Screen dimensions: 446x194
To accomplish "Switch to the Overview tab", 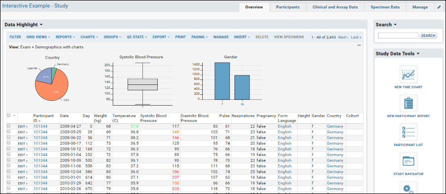I will pyautogui.click(x=254, y=7).
